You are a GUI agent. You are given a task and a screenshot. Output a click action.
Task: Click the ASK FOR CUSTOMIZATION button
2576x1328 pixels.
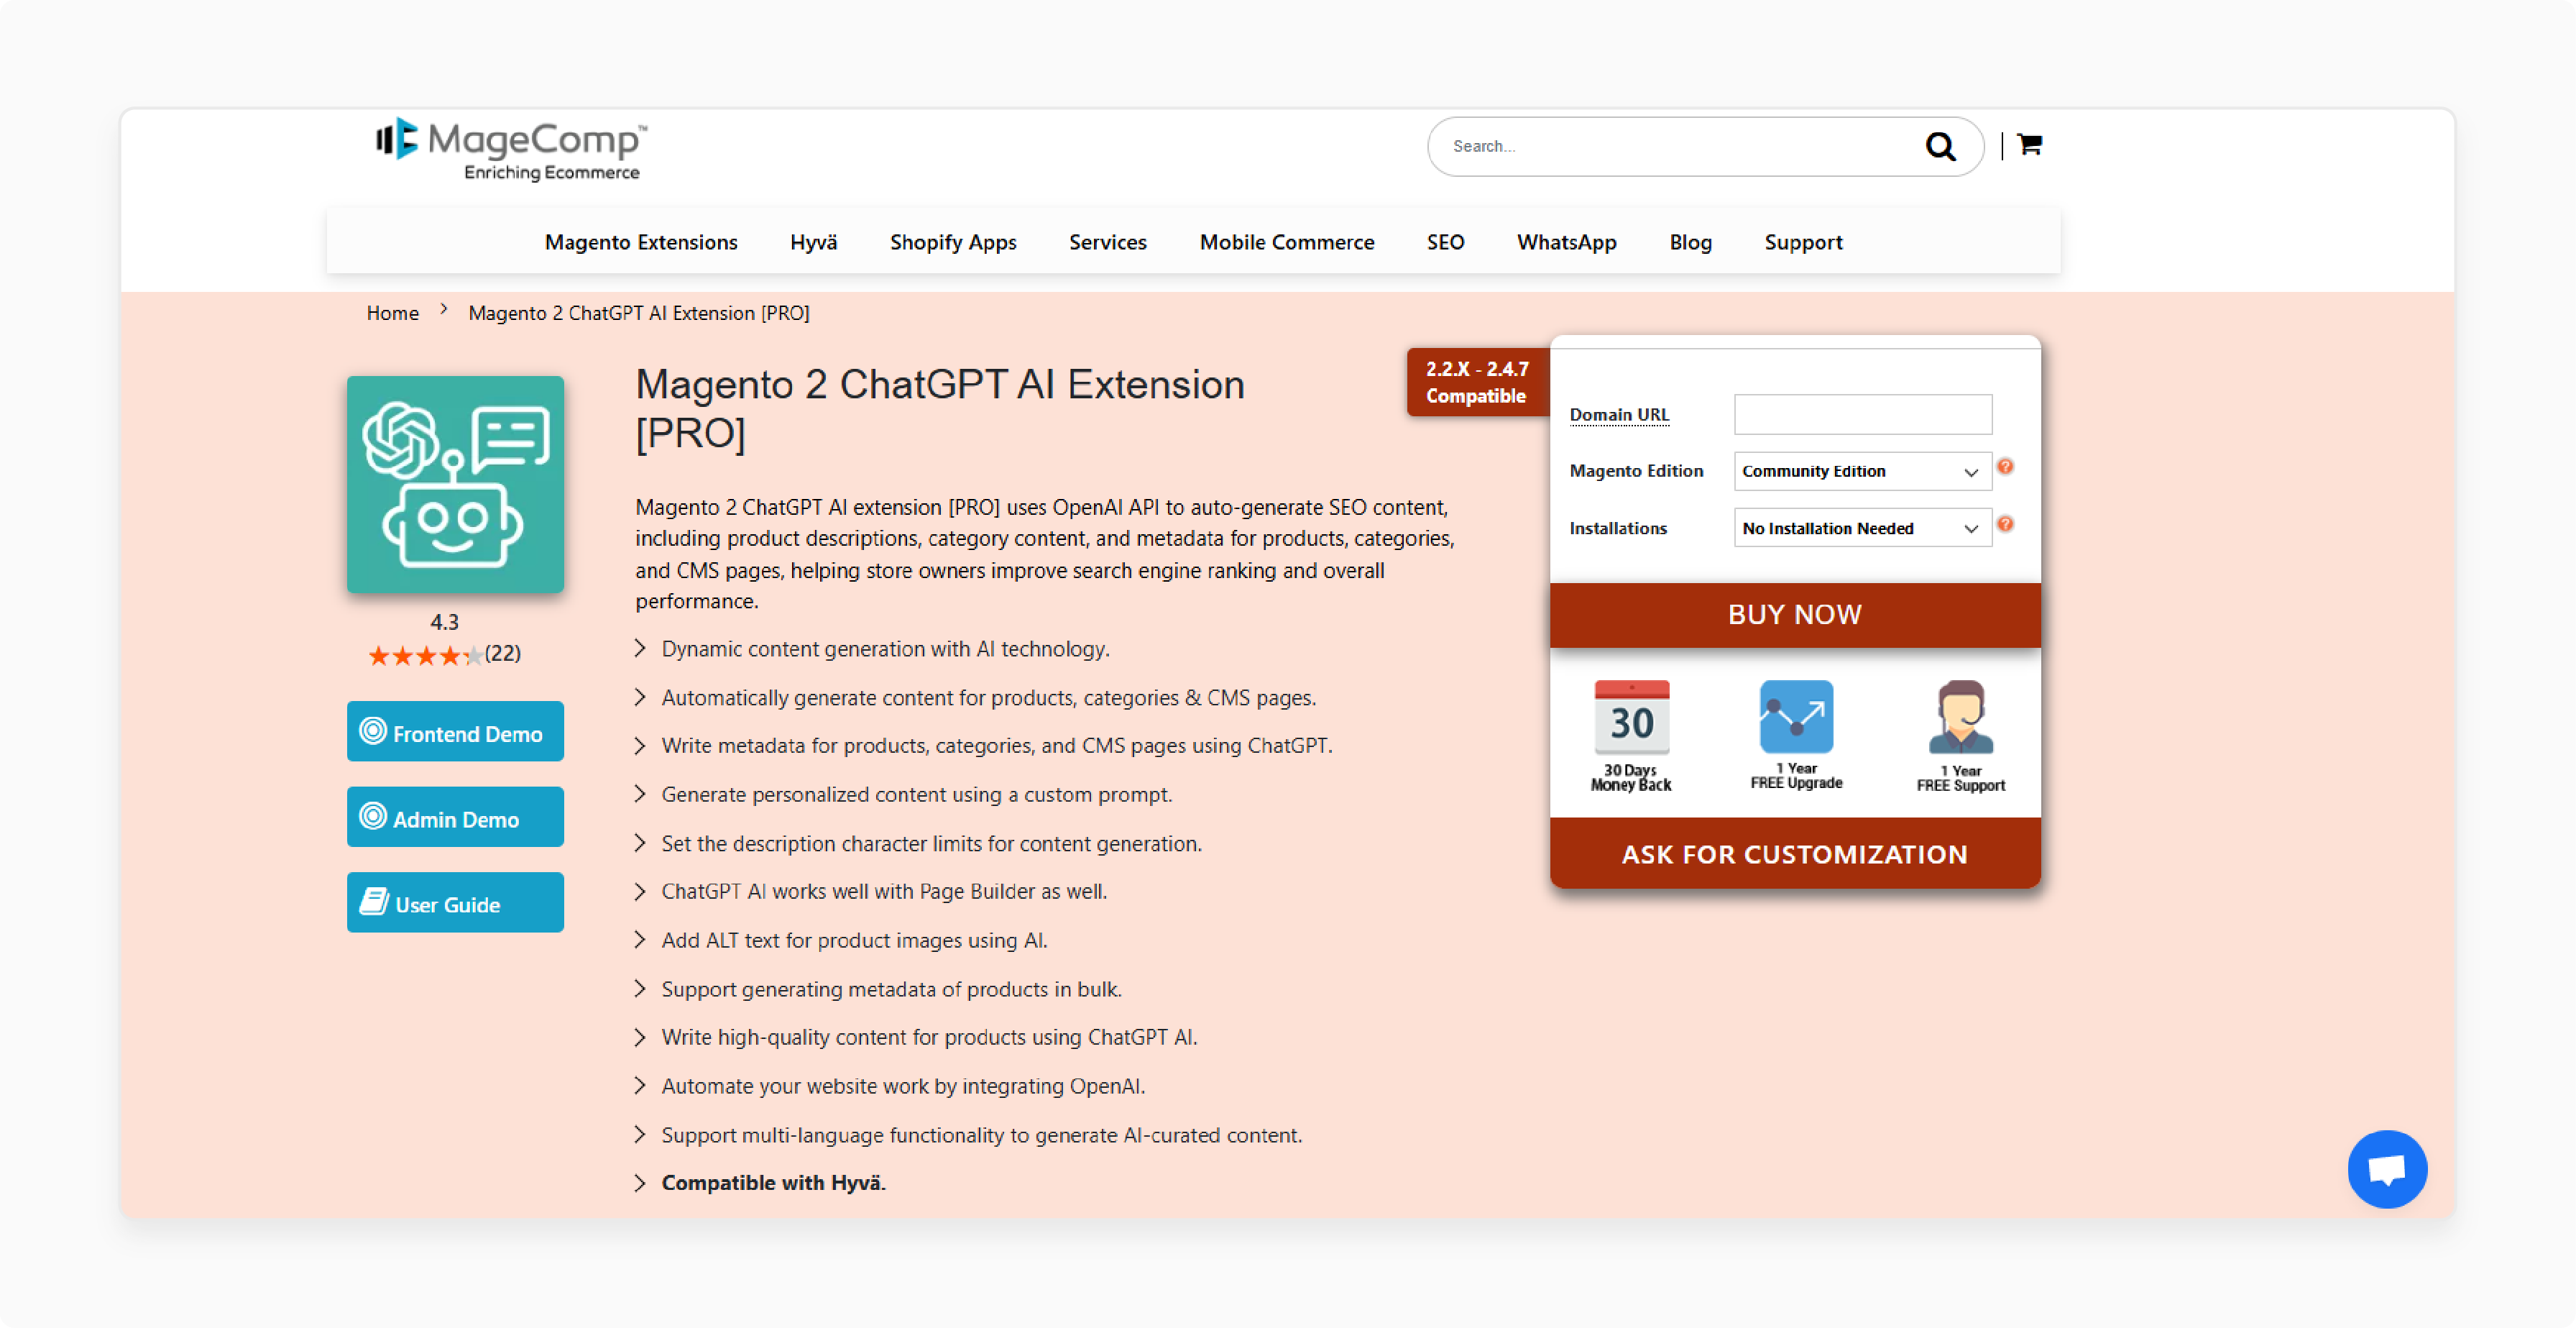(x=1794, y=852)
